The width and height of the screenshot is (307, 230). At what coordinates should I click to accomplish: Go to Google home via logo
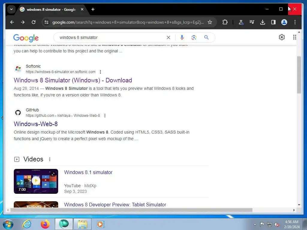(x=26, y=38)
